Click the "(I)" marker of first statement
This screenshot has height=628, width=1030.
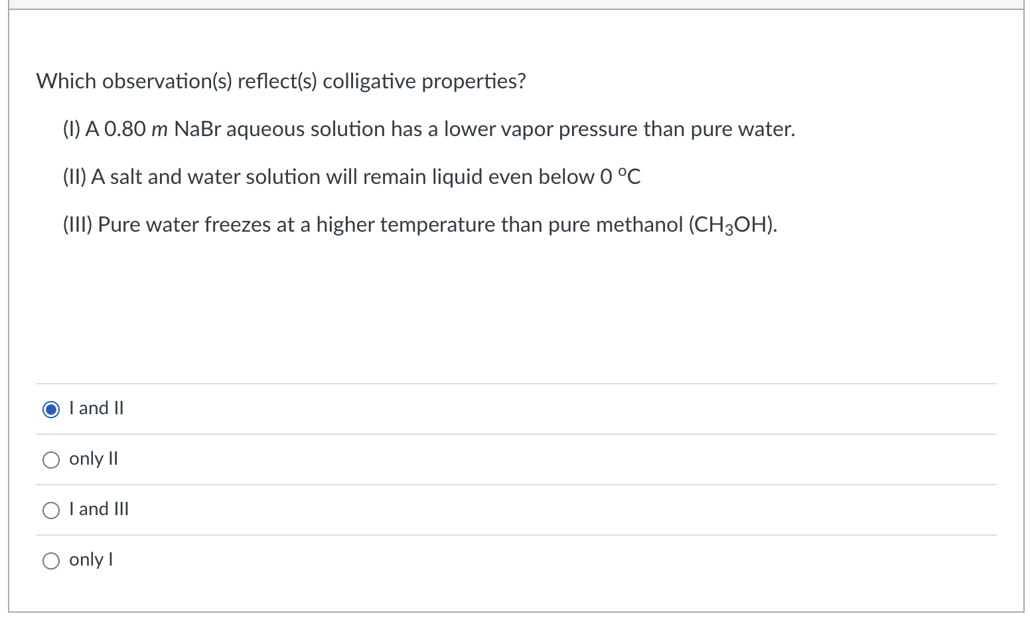tap(72, 129)
